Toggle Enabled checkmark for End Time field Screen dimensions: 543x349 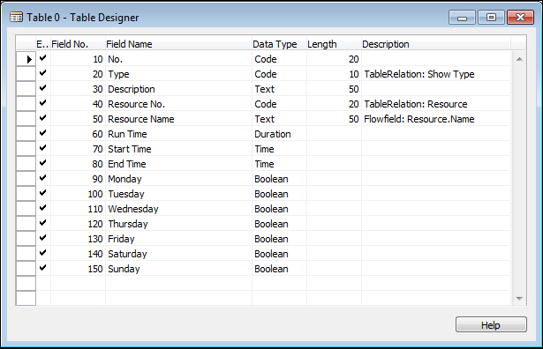click(43, 163)
